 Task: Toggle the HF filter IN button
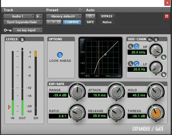[164, 57]
